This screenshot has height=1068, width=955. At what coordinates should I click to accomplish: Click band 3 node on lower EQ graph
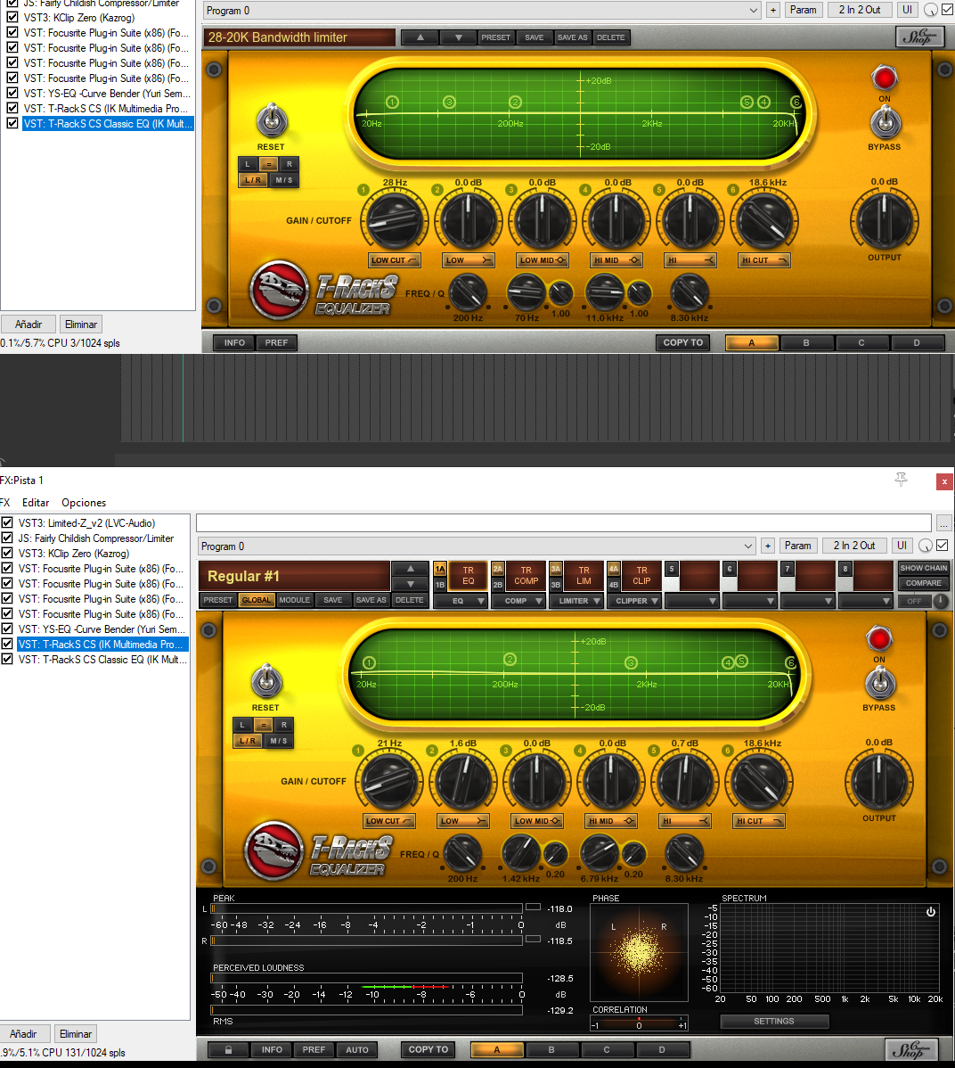(x=631, y=662)
